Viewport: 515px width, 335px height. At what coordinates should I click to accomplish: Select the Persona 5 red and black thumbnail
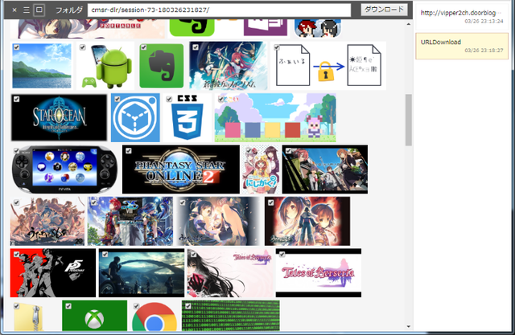click(53, 272)
